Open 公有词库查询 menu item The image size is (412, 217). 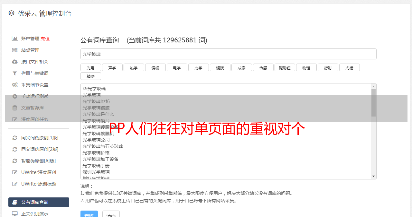39,202
